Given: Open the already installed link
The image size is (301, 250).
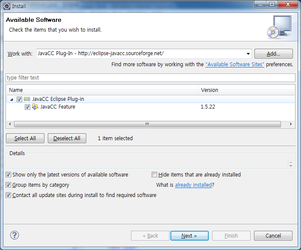Looking at the screenshot, I should (x=193, y=185).
